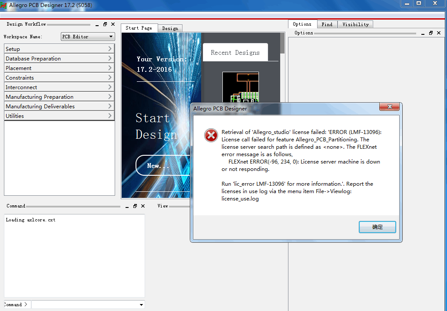447x311 pixels.
Task: Expand the Placement workflow section
Action: coord(59,68)
